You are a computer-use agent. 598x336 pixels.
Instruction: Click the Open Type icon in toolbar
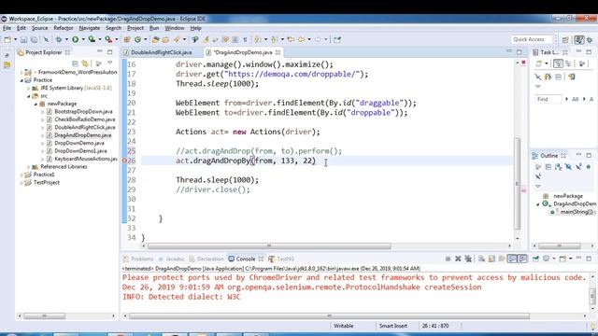click(155, 39)
